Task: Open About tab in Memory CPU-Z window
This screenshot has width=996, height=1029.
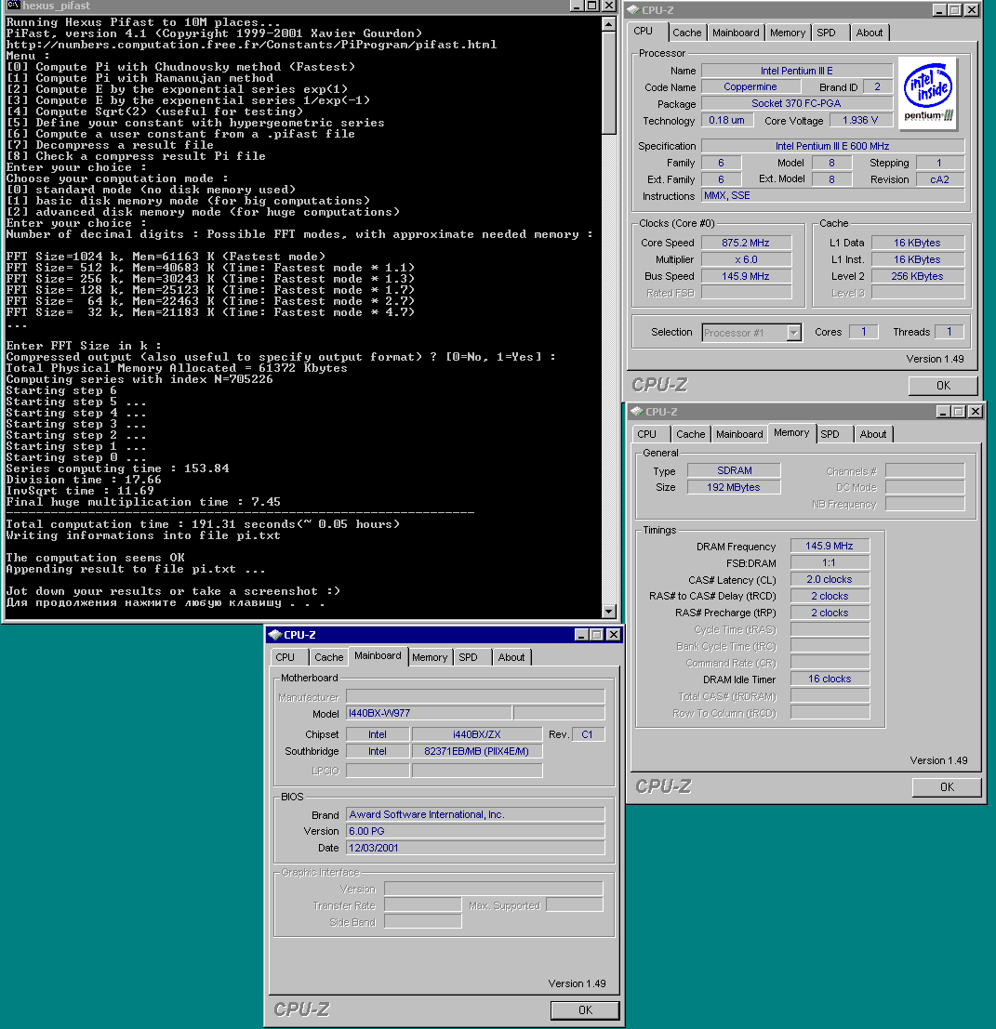Action: (873, 434)
